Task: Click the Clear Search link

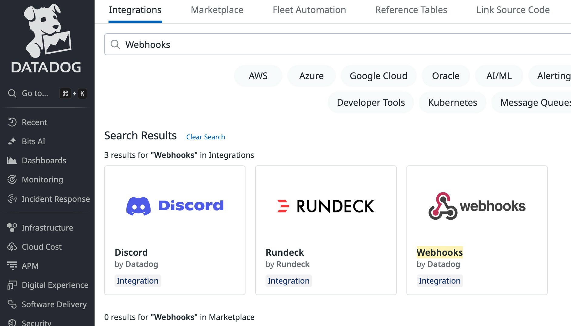Action: click(205, 137)
